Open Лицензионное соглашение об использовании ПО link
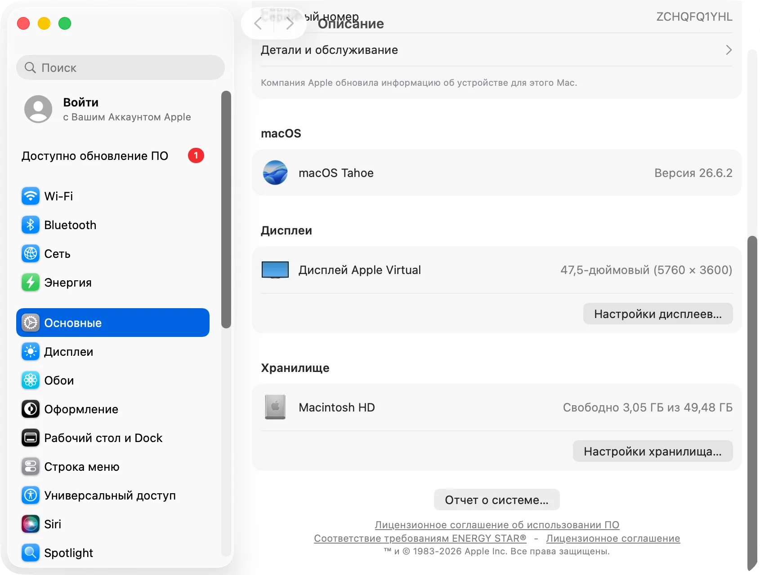 pyautogui.click(x=497, y=525)
